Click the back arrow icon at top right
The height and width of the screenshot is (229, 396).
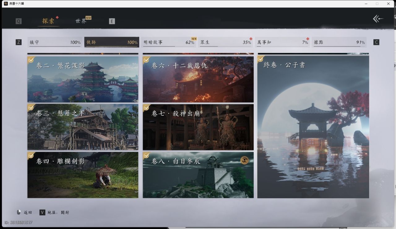coord(378,19)
